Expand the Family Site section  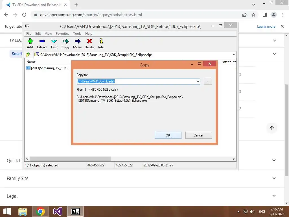274,178
